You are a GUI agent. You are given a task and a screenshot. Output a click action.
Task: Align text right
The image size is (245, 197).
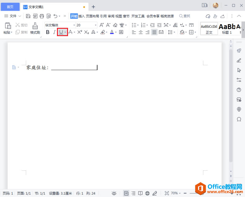(148, 32)
